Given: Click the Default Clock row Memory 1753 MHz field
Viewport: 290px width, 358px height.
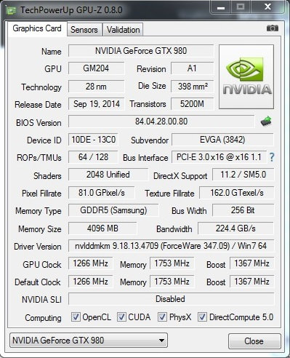Looking at the screenshot, I should coord(172,282).
